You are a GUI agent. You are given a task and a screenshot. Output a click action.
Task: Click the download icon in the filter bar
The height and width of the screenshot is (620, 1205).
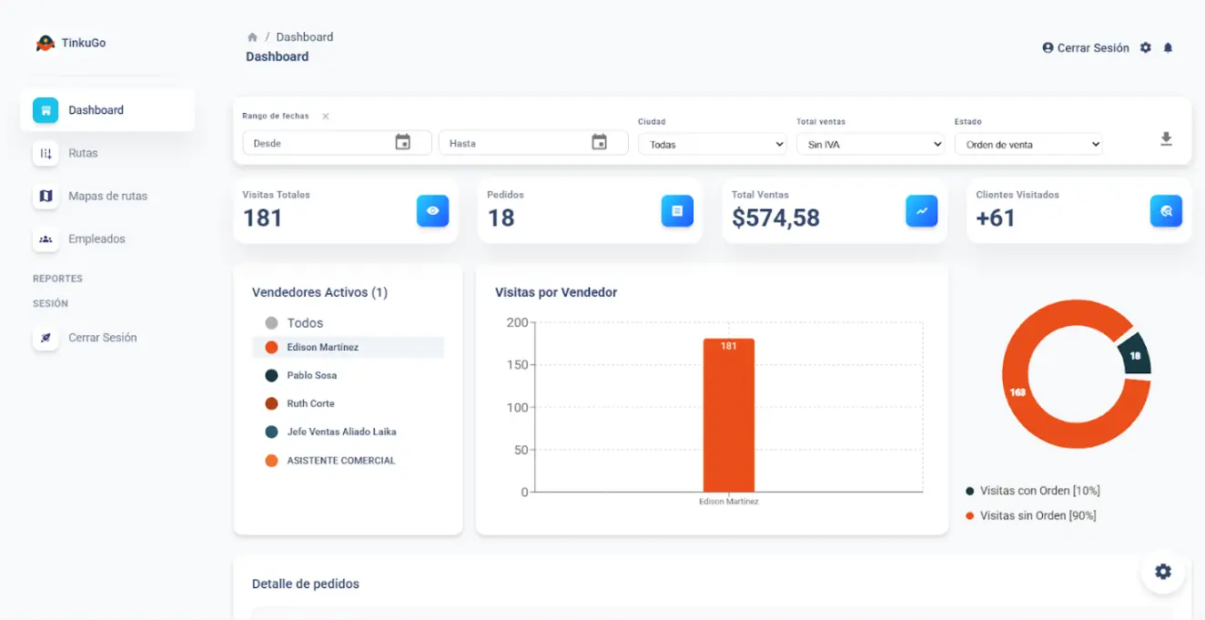1166,139
